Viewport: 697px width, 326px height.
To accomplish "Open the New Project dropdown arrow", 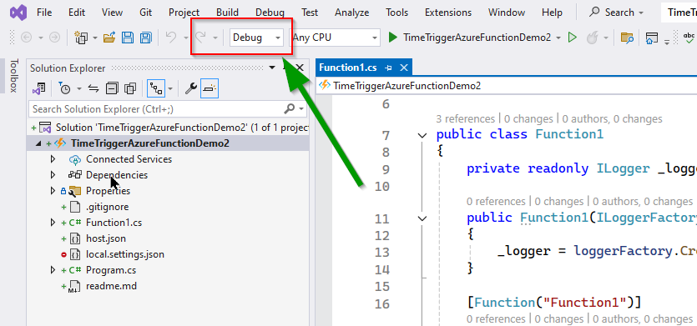I will point(95,38).
